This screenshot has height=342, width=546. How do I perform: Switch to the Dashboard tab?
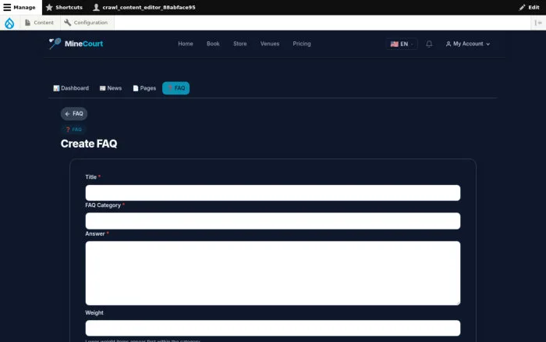click(71, 88)
